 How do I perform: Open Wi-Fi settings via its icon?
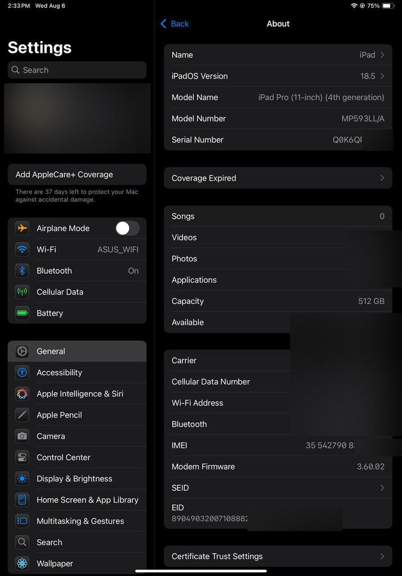(22, 250)
